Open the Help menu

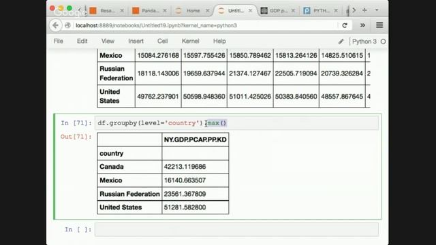point(219,41)
